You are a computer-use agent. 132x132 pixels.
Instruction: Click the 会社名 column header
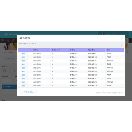(36, 50)
